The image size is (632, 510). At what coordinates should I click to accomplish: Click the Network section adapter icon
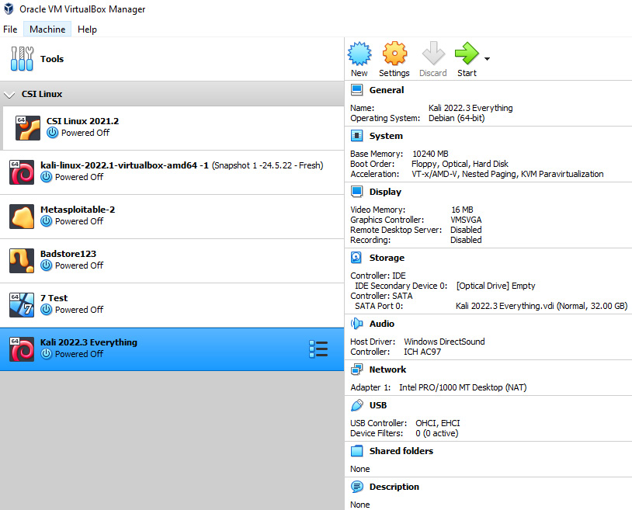point(356,369)
